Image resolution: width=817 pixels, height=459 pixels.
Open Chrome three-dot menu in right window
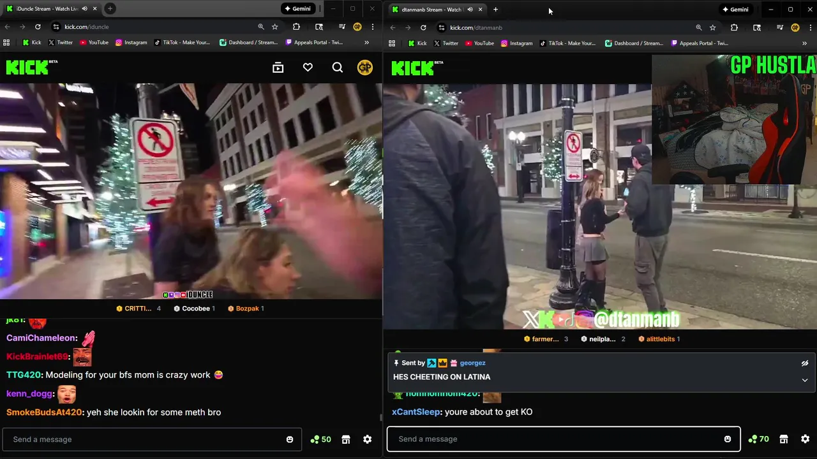point(810,27)
